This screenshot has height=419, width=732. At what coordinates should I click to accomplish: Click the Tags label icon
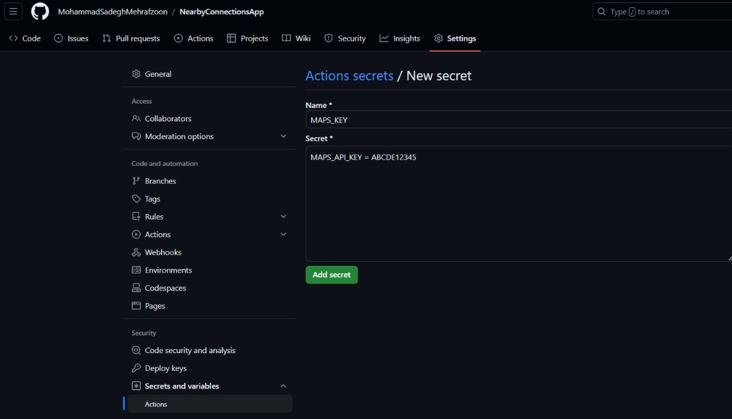click(136, 199)
